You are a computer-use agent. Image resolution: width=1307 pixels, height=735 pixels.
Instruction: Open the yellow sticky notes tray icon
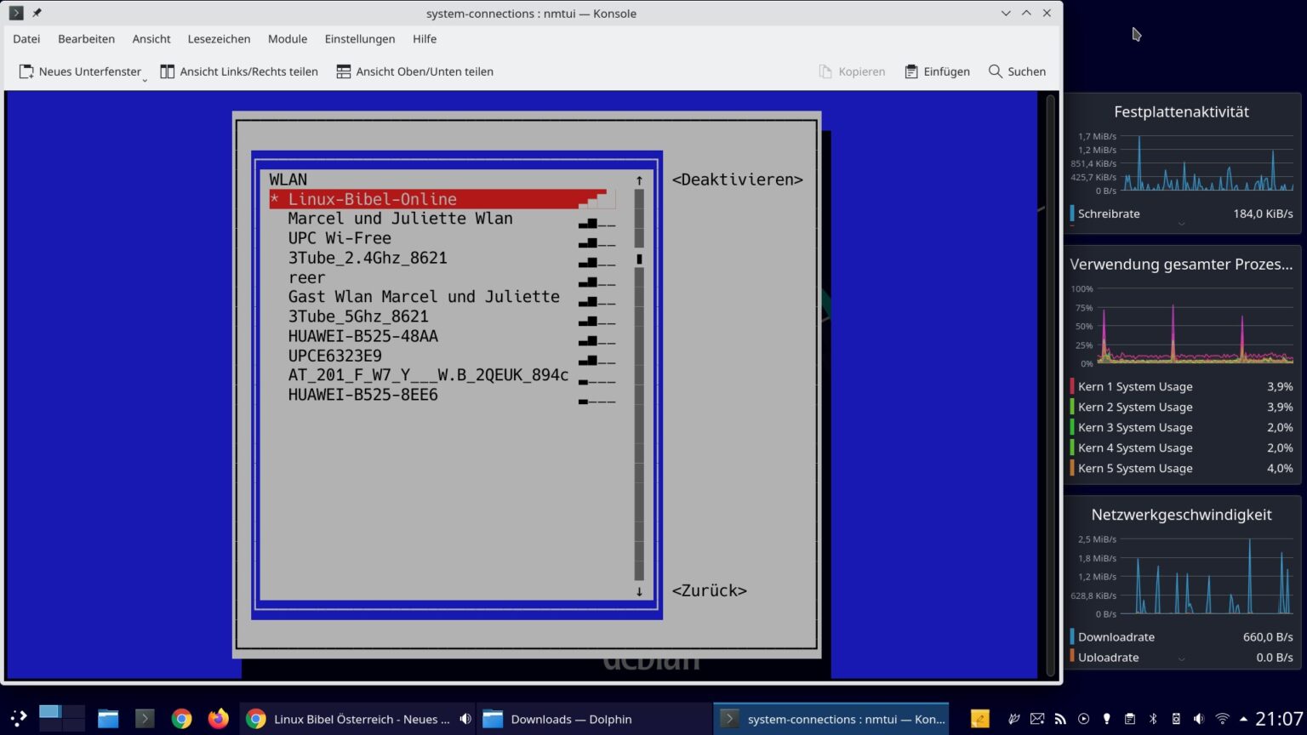(979, 719)
